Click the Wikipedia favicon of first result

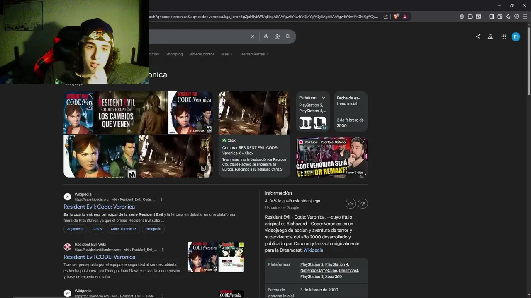67,197
